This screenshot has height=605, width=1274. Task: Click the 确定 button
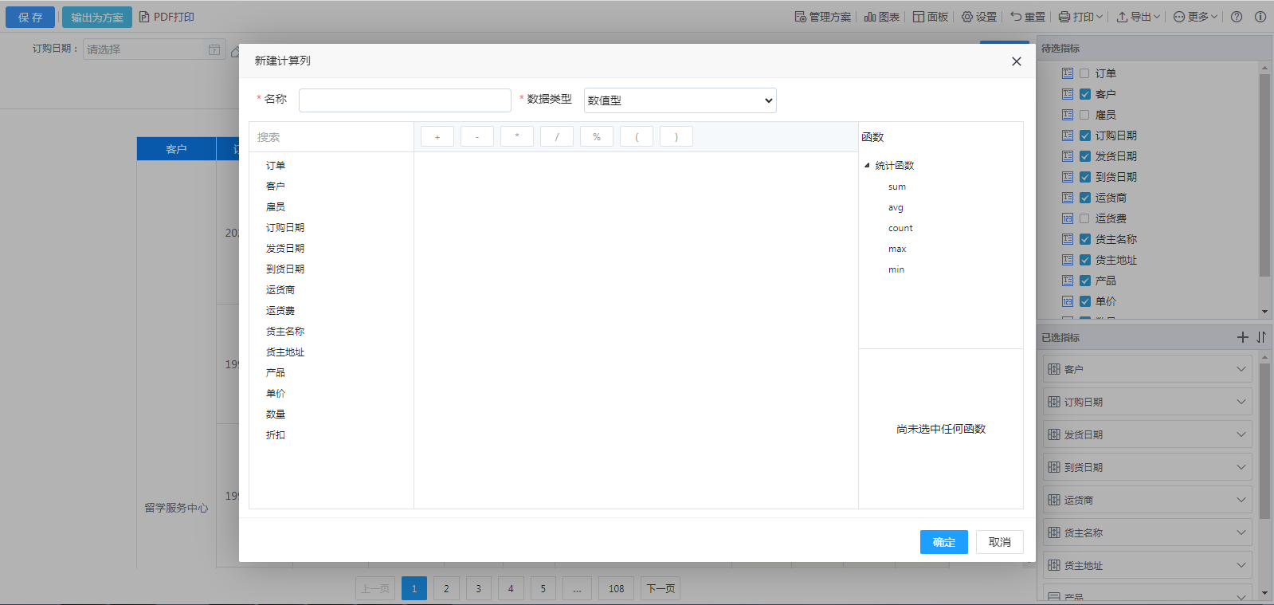pos(943,542)
